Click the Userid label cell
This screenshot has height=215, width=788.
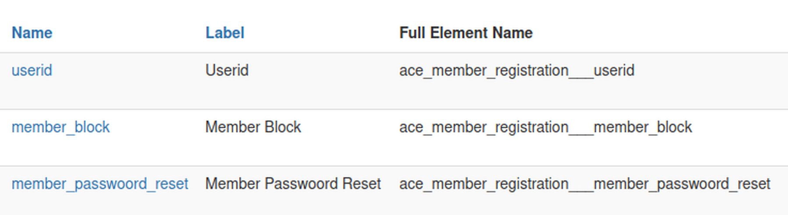(227, 70)
